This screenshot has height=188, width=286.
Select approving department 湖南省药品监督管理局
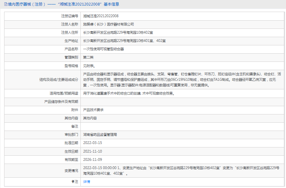100,135
